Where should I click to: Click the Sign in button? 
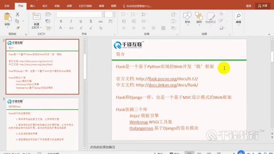click(248, 6)
